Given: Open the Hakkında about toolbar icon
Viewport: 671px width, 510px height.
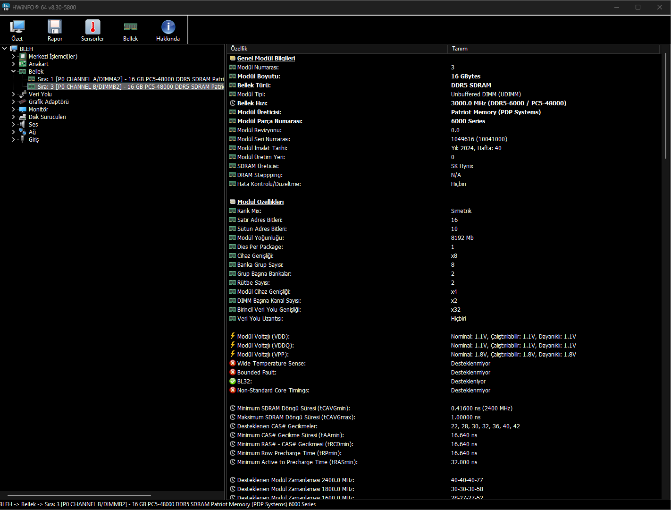Looking at the screenshot, I should pyautogui.click(x=168, y=27).
